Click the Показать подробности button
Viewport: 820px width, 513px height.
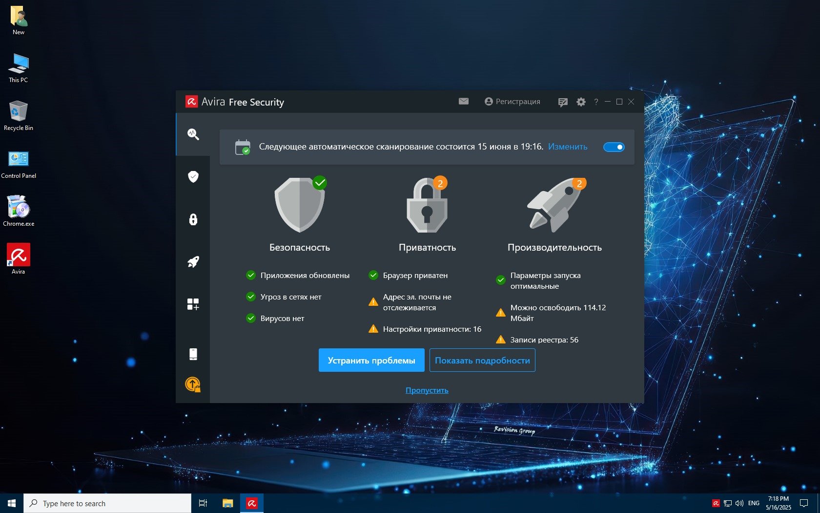pos(482,361)
